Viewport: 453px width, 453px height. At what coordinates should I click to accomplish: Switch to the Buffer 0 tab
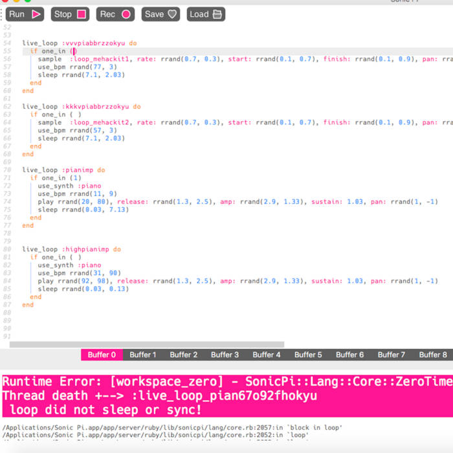[x=102, y=355]
